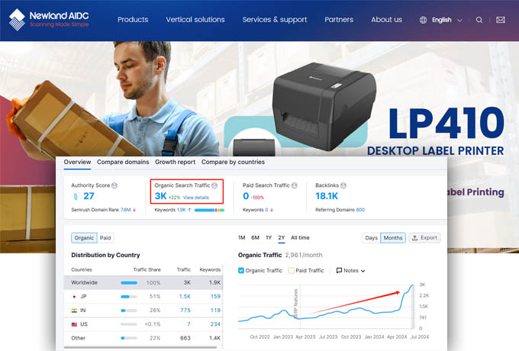Click the Export button
519x351 pixels.
pos(424,238)
